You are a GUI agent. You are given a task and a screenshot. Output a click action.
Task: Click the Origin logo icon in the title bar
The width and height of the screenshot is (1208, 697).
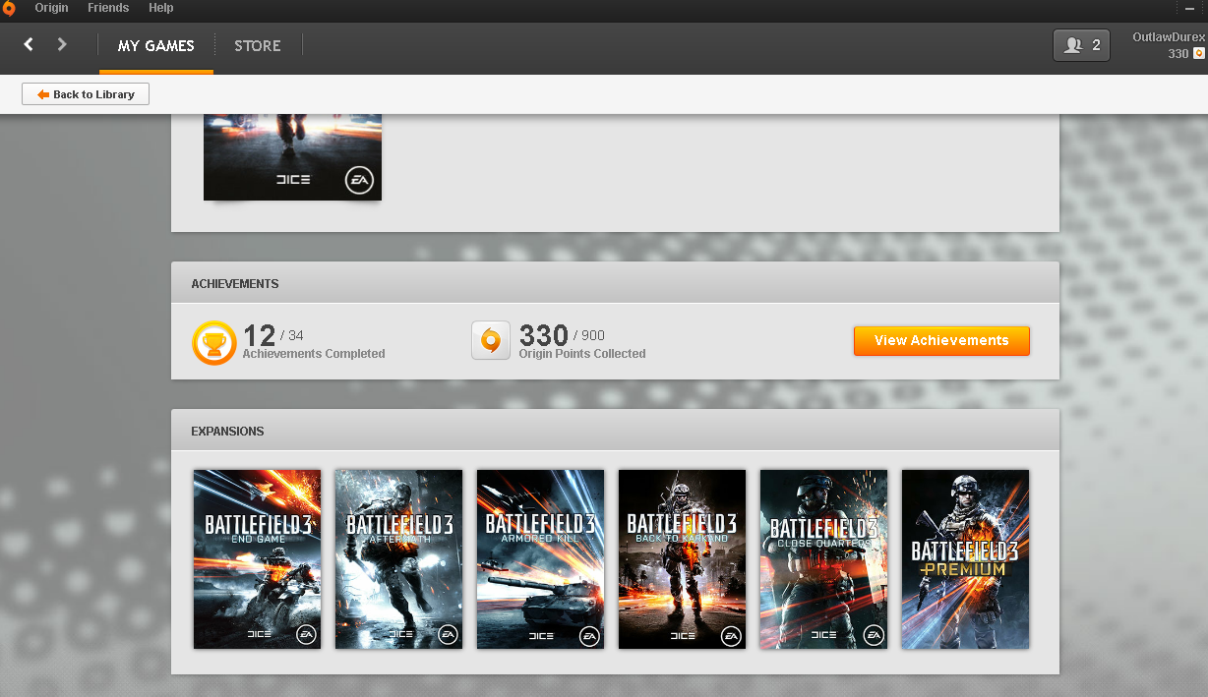click(x=9, y=9)
